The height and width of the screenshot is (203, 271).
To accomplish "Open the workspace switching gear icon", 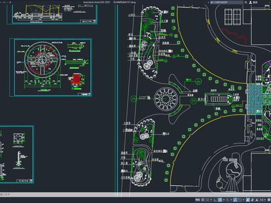I will tap(269, 200).
